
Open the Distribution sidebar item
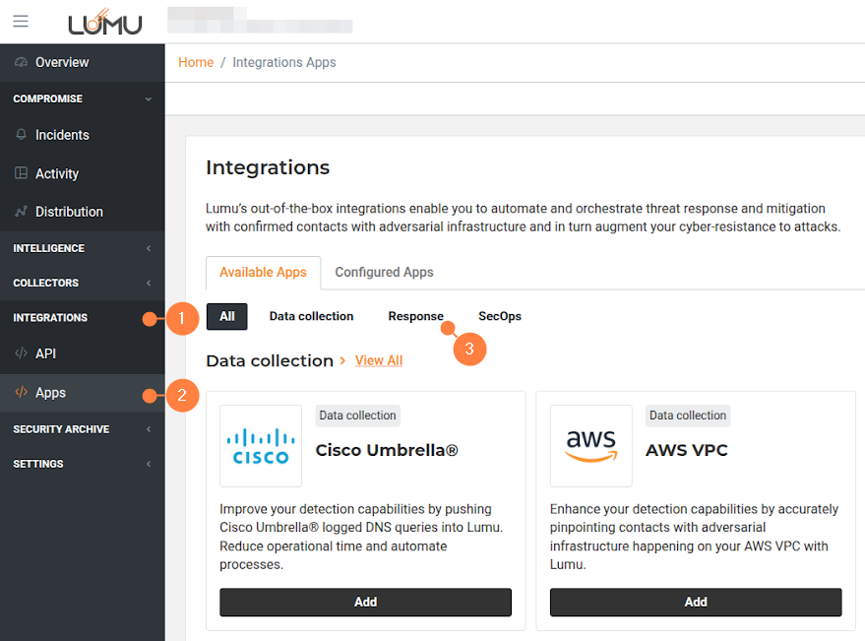[69, 212]
